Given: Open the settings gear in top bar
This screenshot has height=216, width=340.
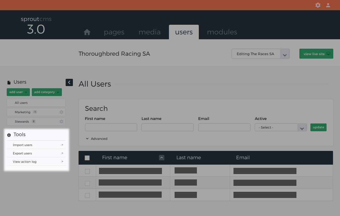Looking at the screenshot, I should tap(318, 5).
